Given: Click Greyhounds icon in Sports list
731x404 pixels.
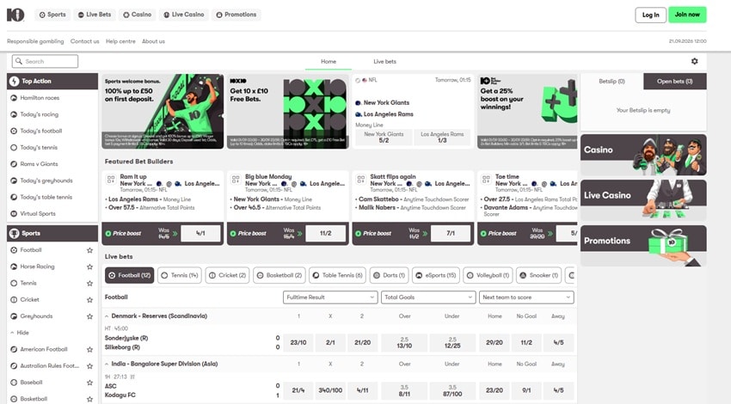Looking at the screenshot, I should [14, 316].
